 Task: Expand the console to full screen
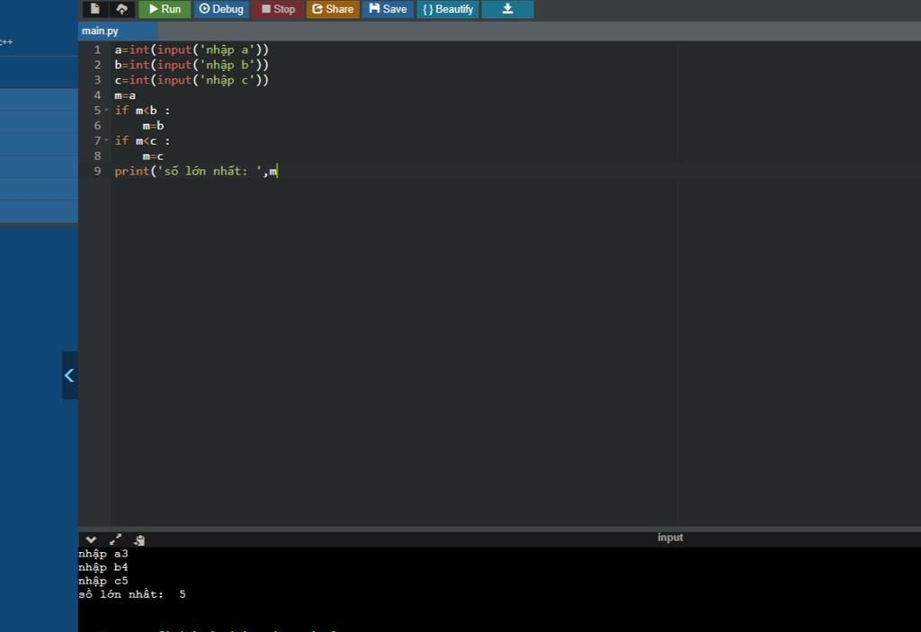point(115,539)
